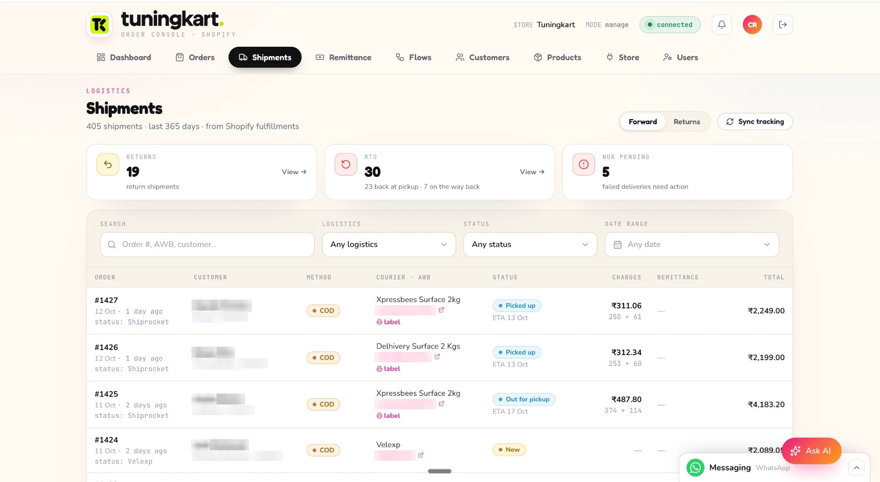
Task: Click View on the Returns card
Action: [294, 172]
